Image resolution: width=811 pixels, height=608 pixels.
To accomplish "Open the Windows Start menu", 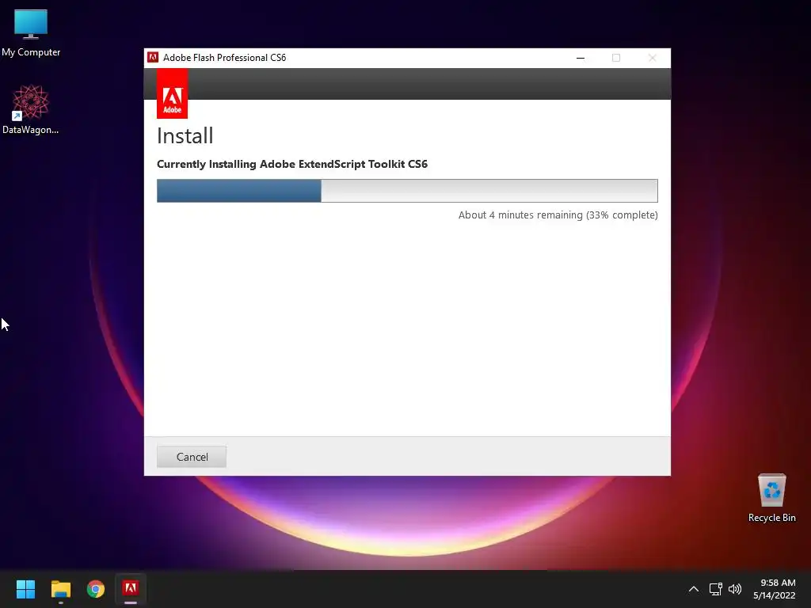I will tap(25, 589).
